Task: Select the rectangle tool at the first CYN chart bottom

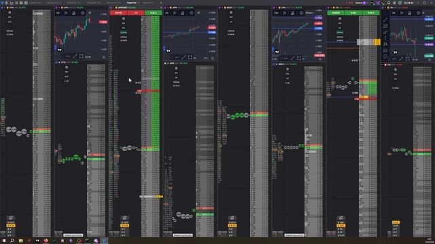Action: tap(82, 56)
